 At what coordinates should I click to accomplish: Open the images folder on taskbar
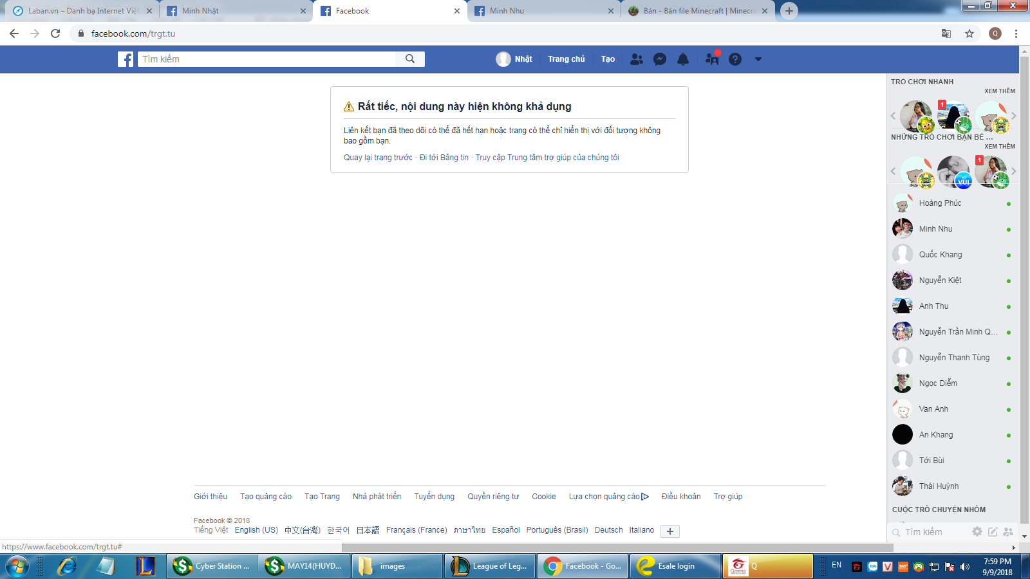pos(397,566)
